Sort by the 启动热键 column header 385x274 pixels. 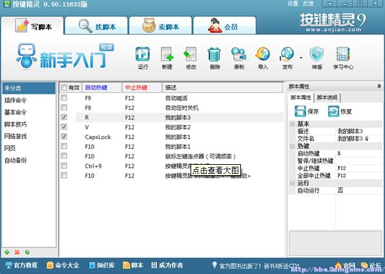[102, 87]
